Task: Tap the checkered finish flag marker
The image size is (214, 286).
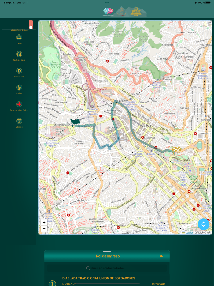Action: pyautogui.click(x=176, y=149)
